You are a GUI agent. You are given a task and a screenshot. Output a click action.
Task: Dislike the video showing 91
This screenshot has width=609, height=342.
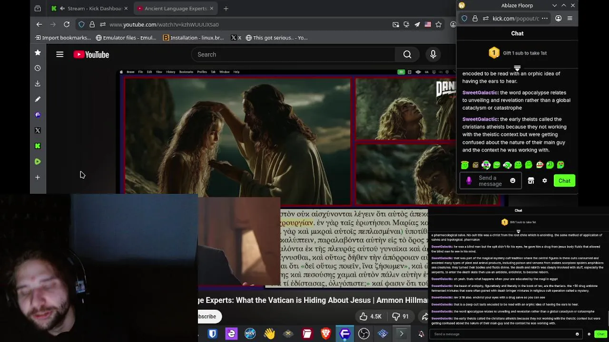[x=400, y=316]
